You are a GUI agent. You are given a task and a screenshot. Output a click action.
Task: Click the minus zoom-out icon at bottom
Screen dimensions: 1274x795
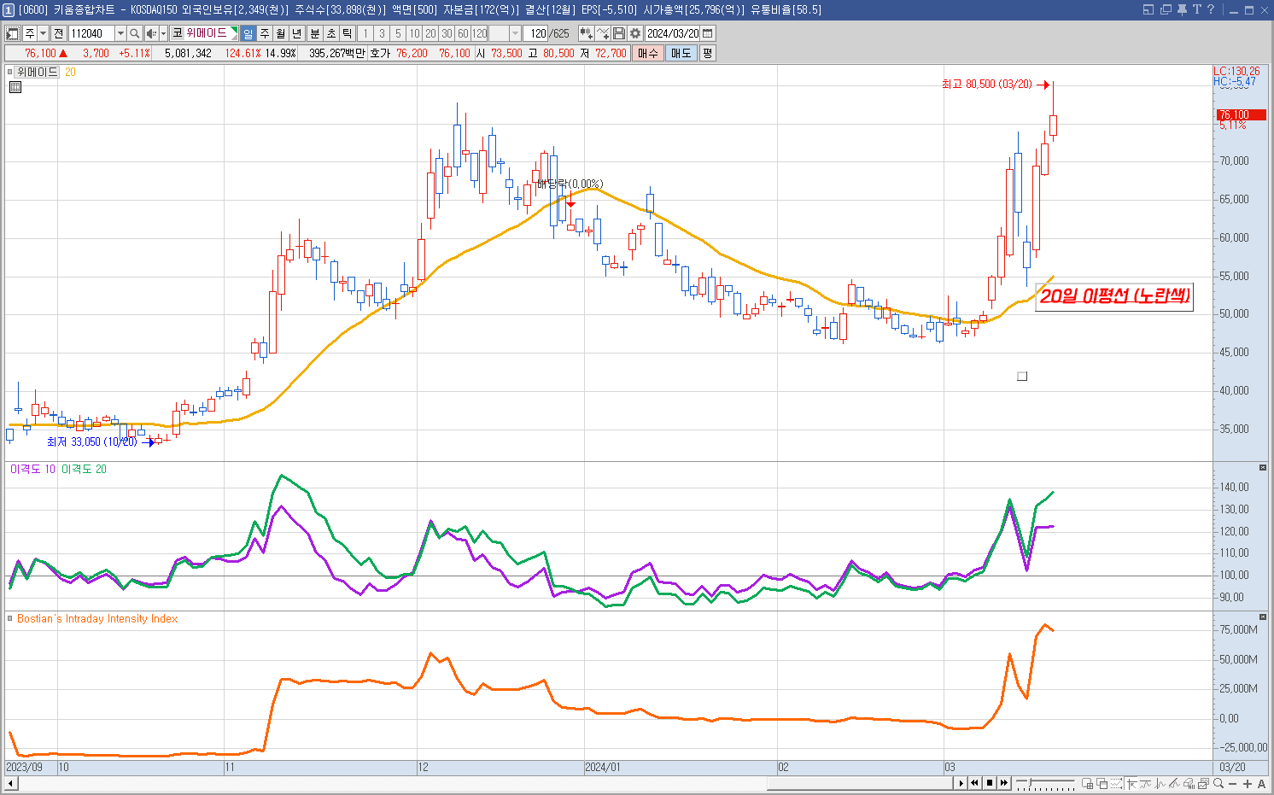(x=1232, y=784)
